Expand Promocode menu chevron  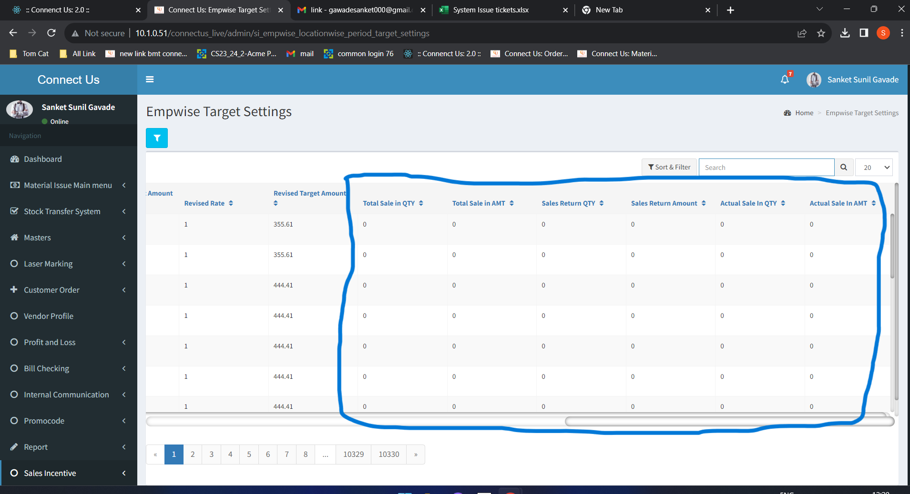tap(124, 421)
